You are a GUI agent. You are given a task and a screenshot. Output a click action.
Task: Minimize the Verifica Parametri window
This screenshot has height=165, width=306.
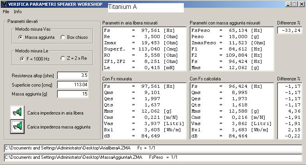tap(288, 4)
